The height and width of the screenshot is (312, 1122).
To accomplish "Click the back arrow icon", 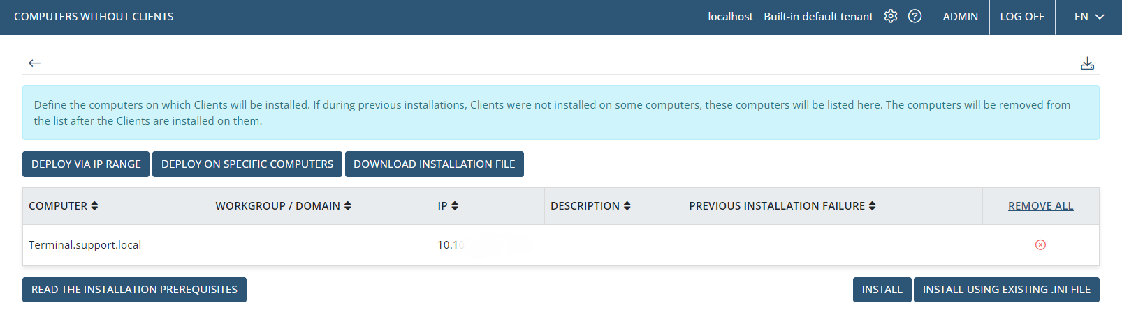I will click(34, 63).
